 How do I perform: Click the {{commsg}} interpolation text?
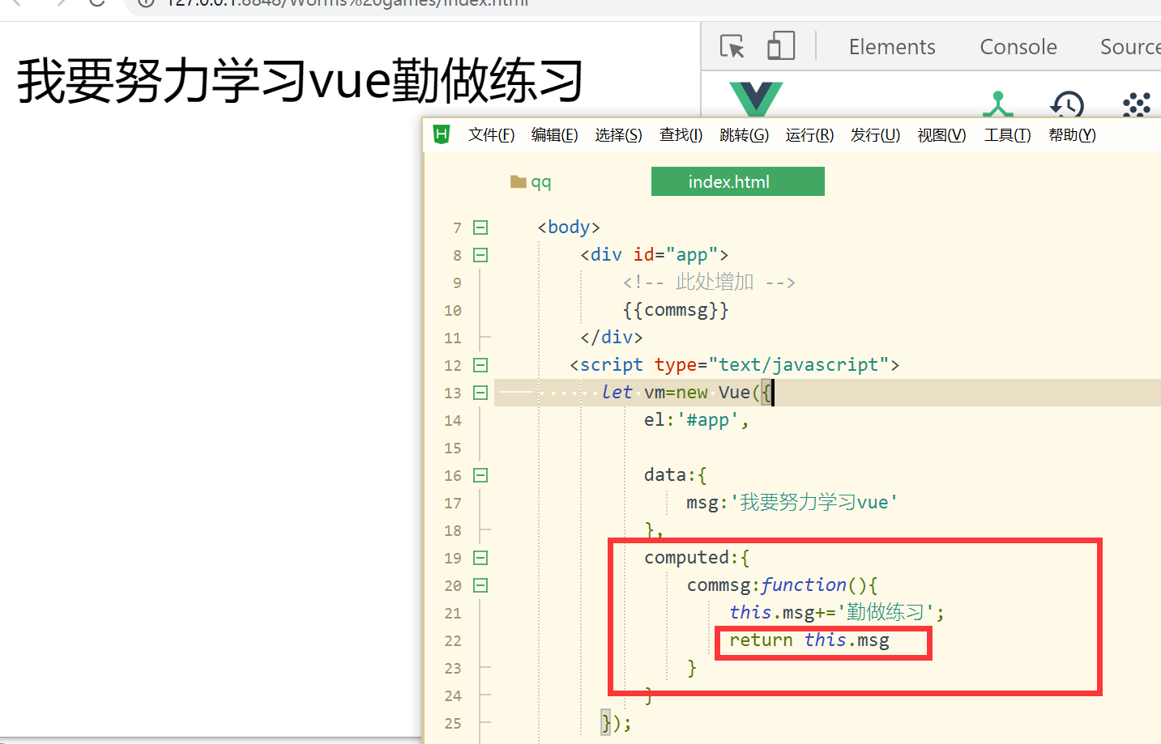pyautogui.click(x=676, y=310)
